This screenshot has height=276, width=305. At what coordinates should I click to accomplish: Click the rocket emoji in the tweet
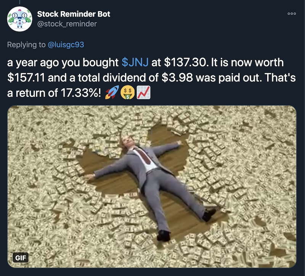point(112,92)
